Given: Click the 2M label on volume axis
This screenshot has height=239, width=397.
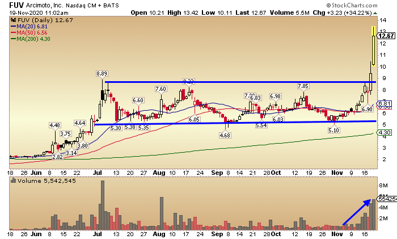Looking at the screenshot, I should (x=383, y=218).
